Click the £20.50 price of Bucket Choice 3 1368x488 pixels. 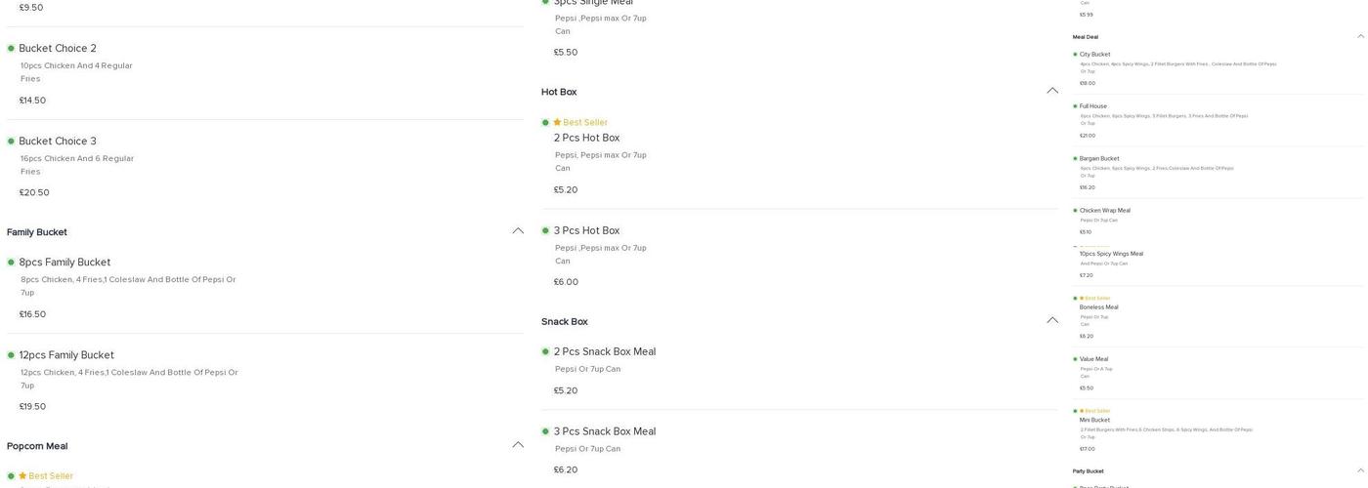click(x=34, y=193)
